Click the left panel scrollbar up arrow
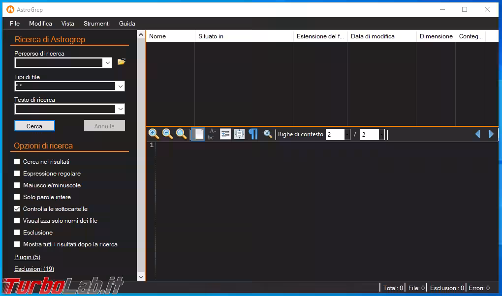502x296 pixels. (x=141, y=34)
